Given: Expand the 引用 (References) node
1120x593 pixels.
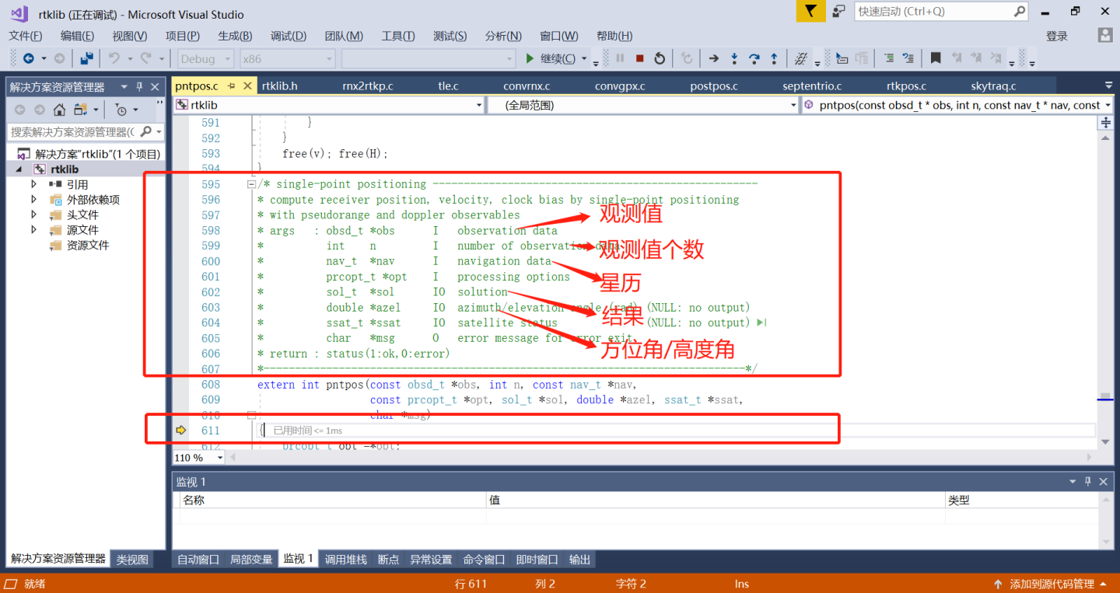Looking at the screenshot, I should tap(33, 184).
